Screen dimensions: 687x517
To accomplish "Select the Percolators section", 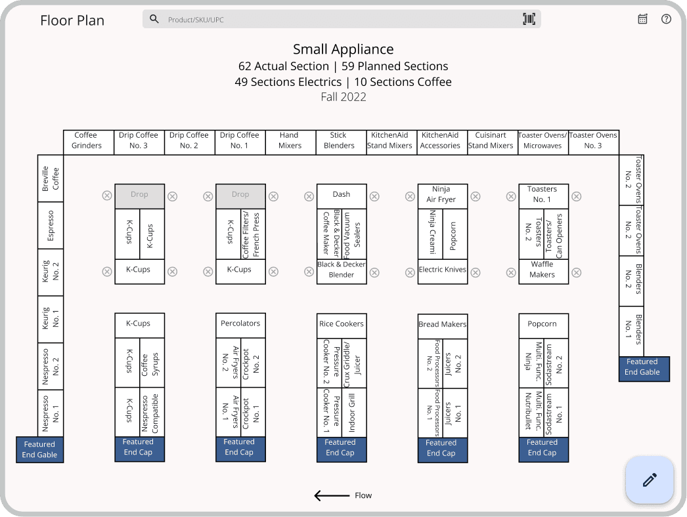I will click(240, 323).
